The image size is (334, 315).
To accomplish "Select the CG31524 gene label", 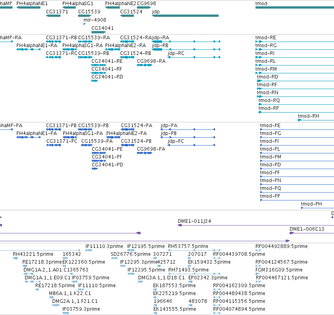I will 131,12.
